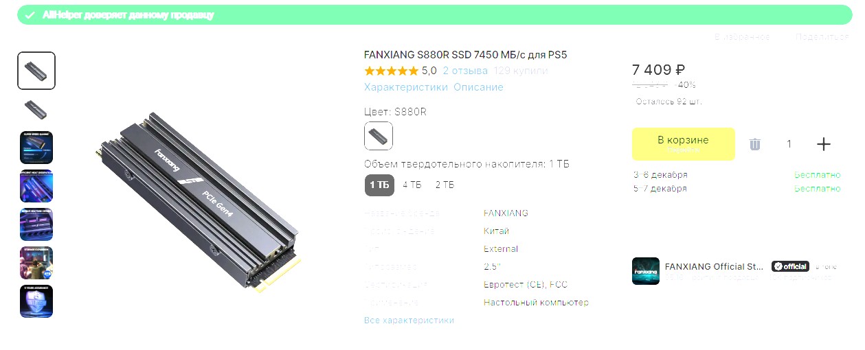This screenshot has height=350, width=865.
Task: Click the В корзине yellow button
Action: tap(683, 144)
